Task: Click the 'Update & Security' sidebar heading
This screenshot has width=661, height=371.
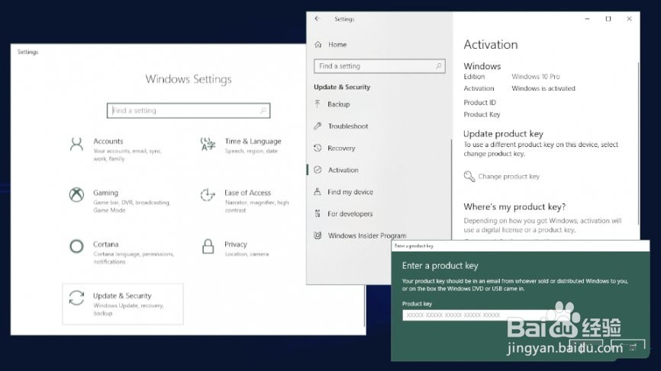Action: (342, 87)
